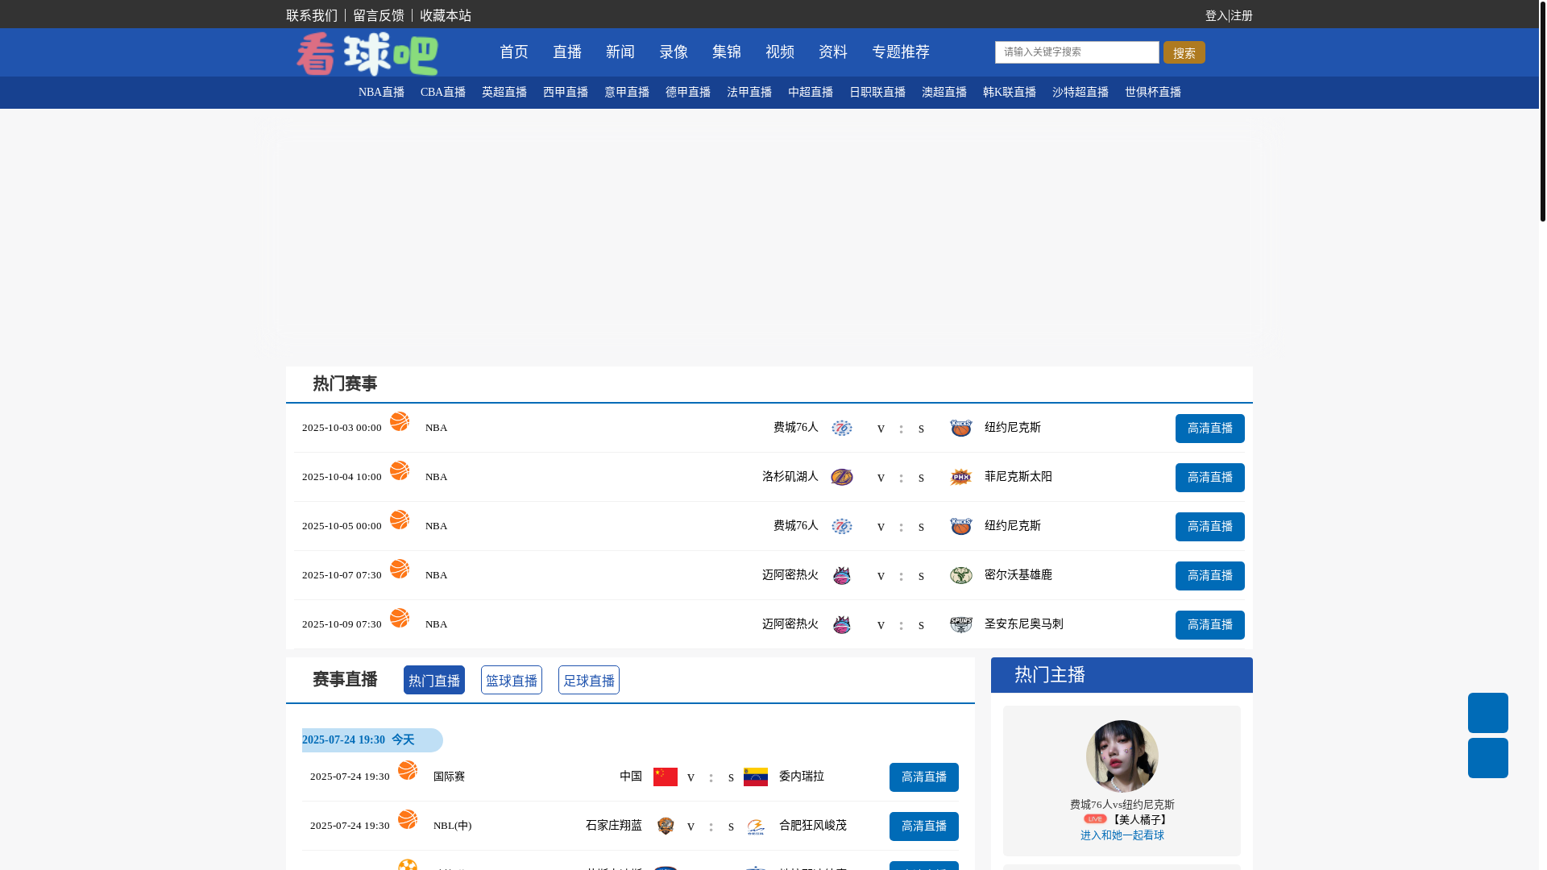
Task: Open the 英超直播 sub-nav link
Action: point(504,93)
